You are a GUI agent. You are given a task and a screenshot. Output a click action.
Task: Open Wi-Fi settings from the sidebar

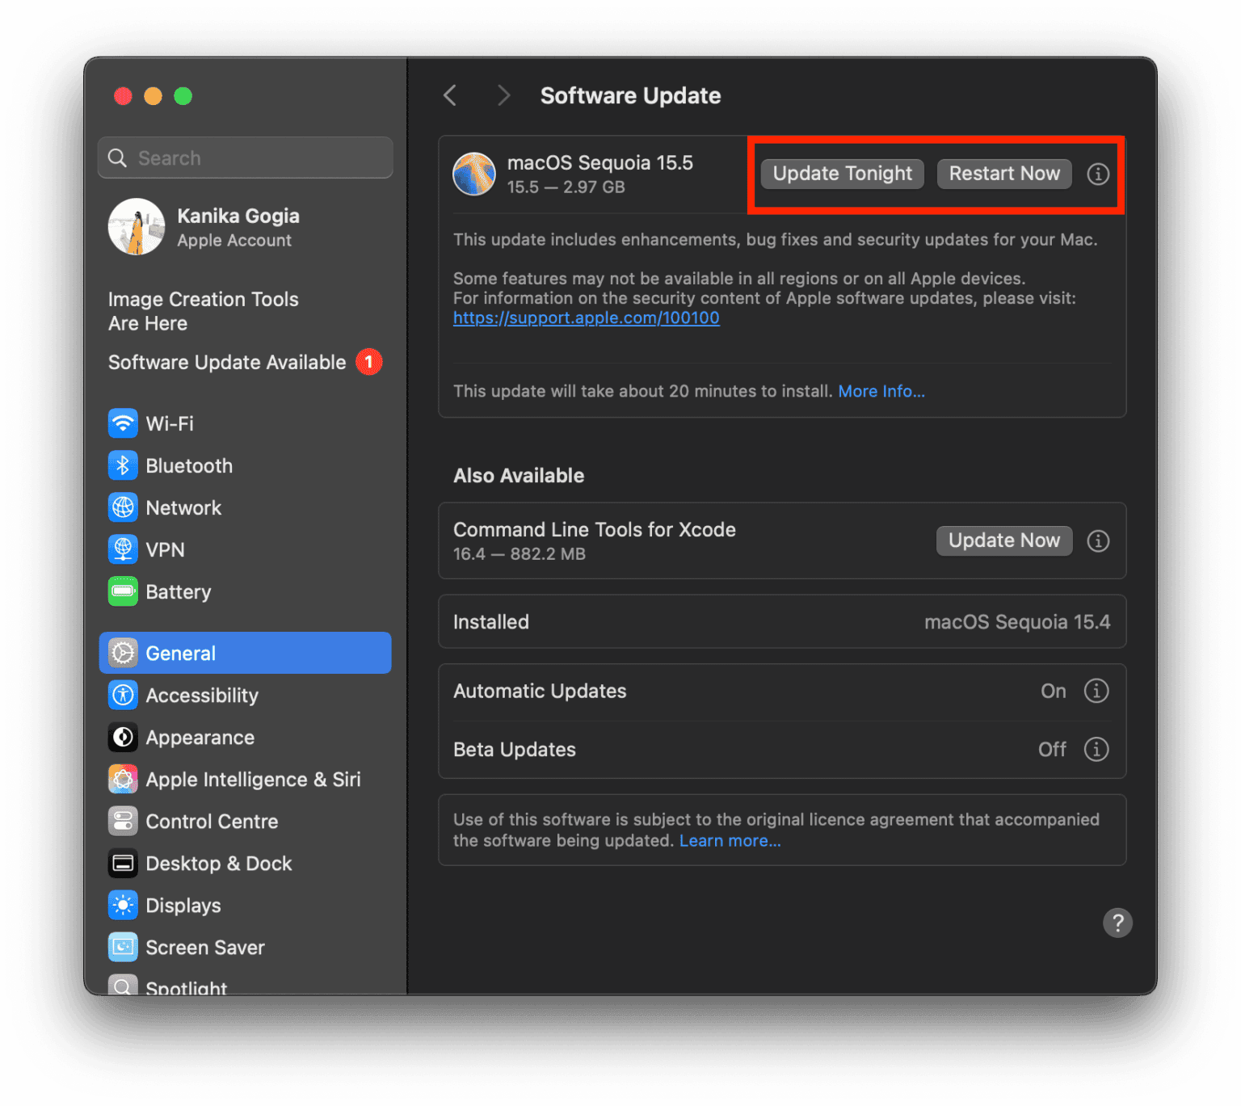(170, 423)
